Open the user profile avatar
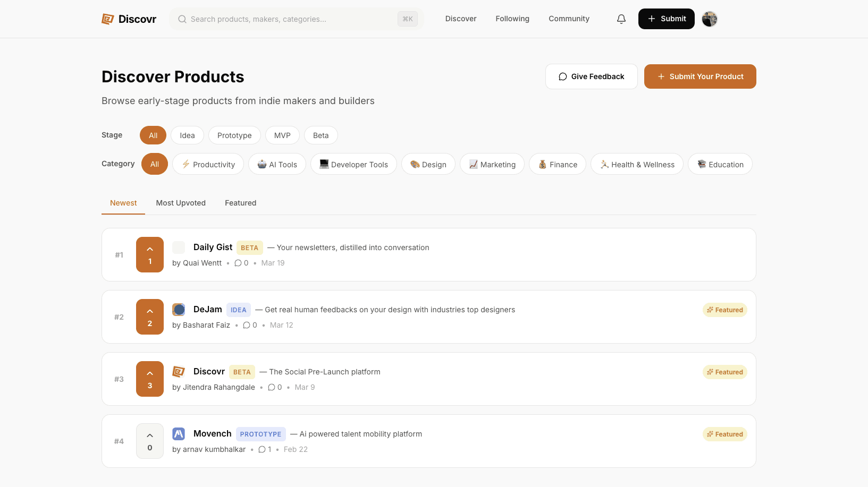 coord(709,19)
